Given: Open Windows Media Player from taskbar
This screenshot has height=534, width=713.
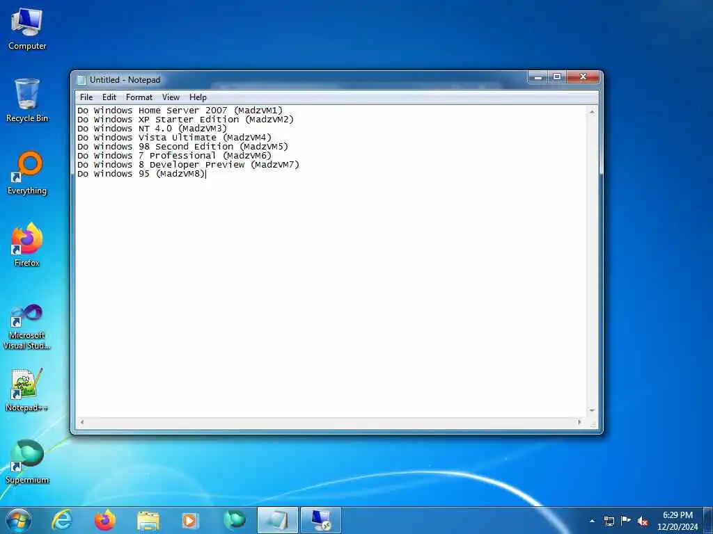Looking at the screenshot, I should point(191,520).
